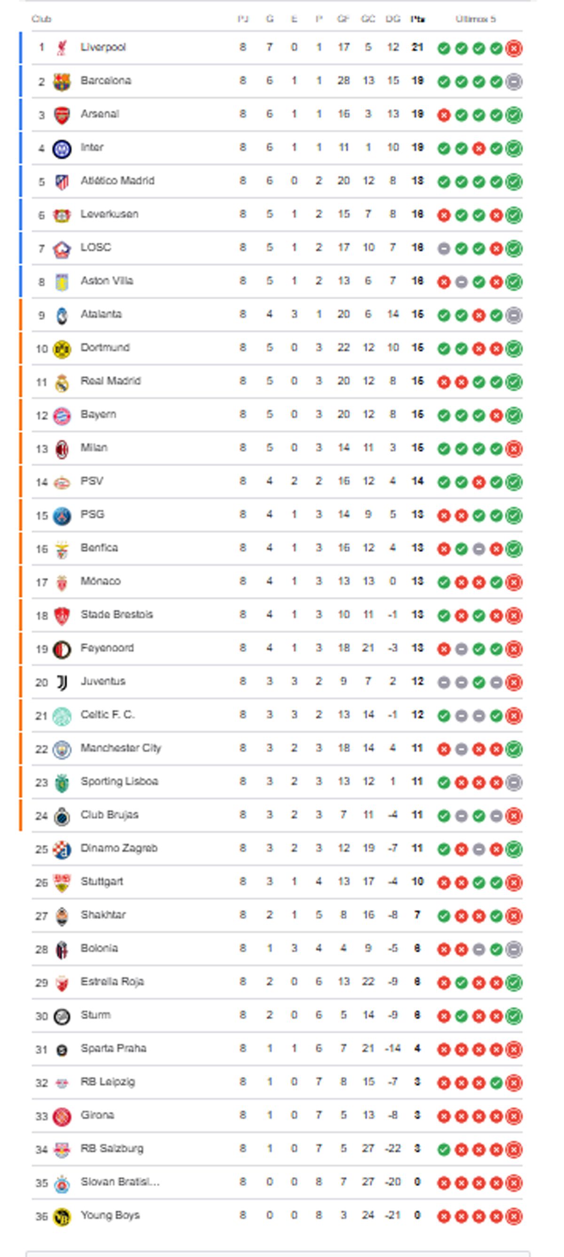Click Inter's latest green win result icon
Image resolution: width=564 pixels, height=1257 pixels.
[514, 148]
